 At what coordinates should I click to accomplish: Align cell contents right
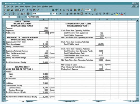point(78,14)
